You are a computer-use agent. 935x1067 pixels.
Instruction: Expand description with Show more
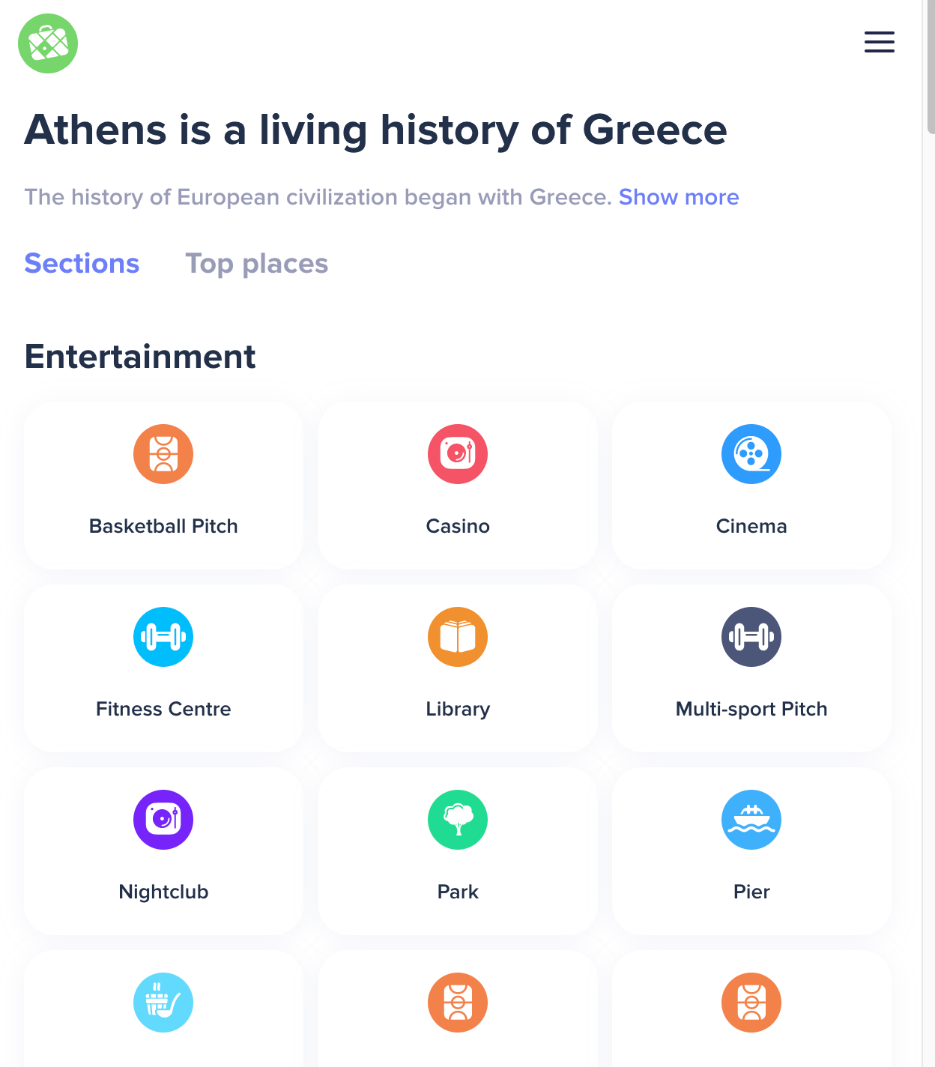[x=679, y=197]
